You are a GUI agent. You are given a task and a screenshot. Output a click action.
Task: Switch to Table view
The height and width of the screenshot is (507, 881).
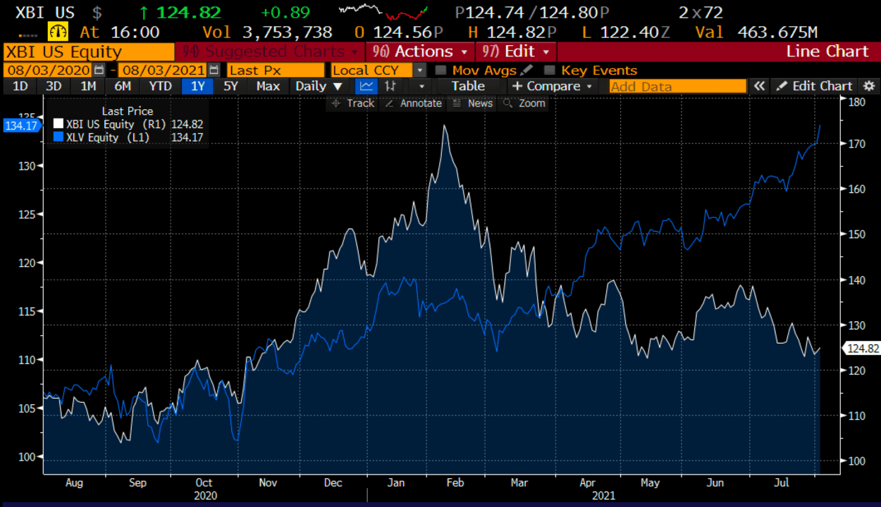click(468, 86)
